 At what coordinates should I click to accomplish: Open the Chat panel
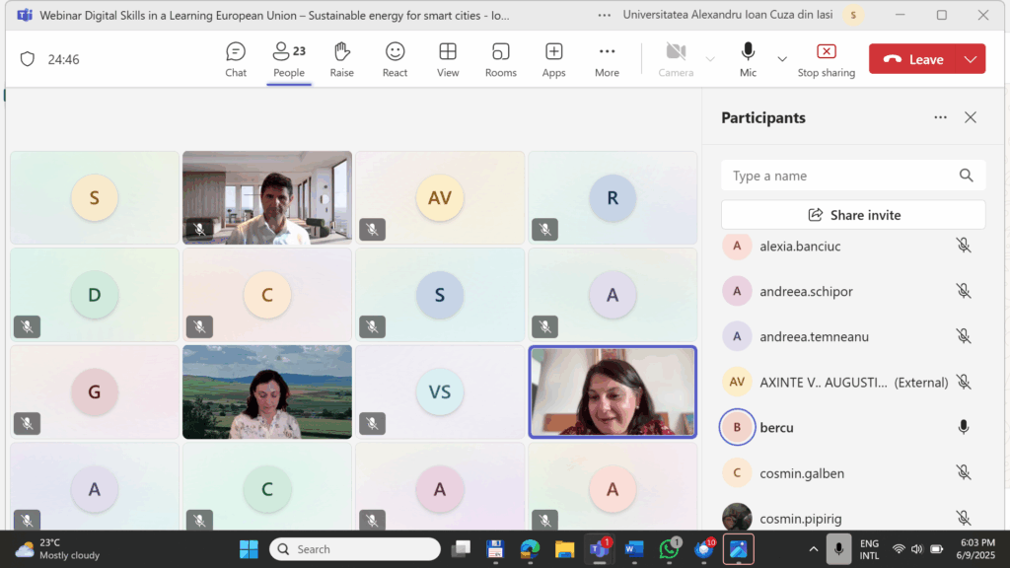(x=236, y=59)
